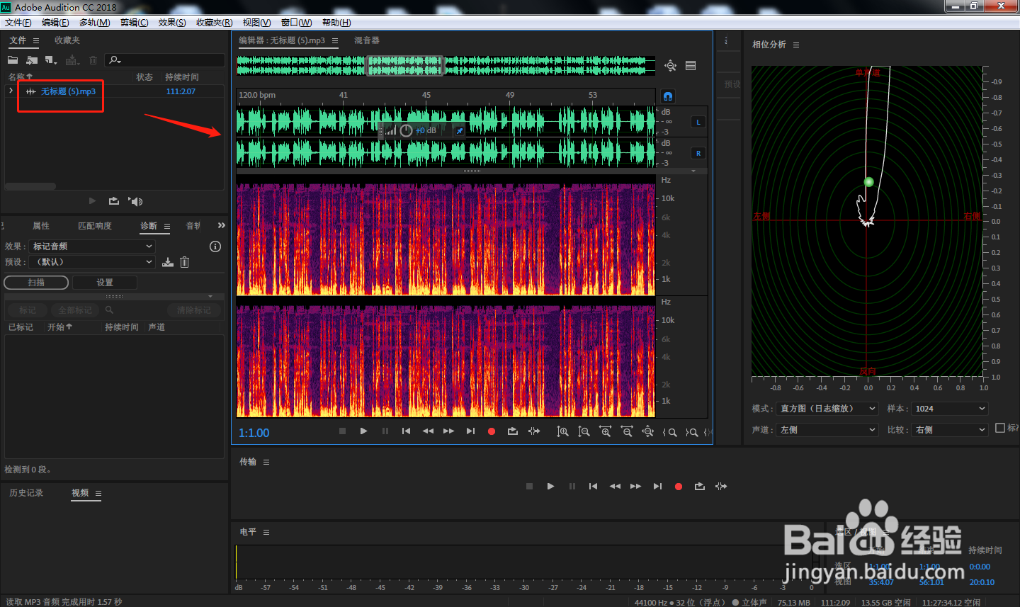The width and height of the screenshot is (1020, 607).
Task: Click the loop playback icon in Files panel
Action: [x=114, y=201]
